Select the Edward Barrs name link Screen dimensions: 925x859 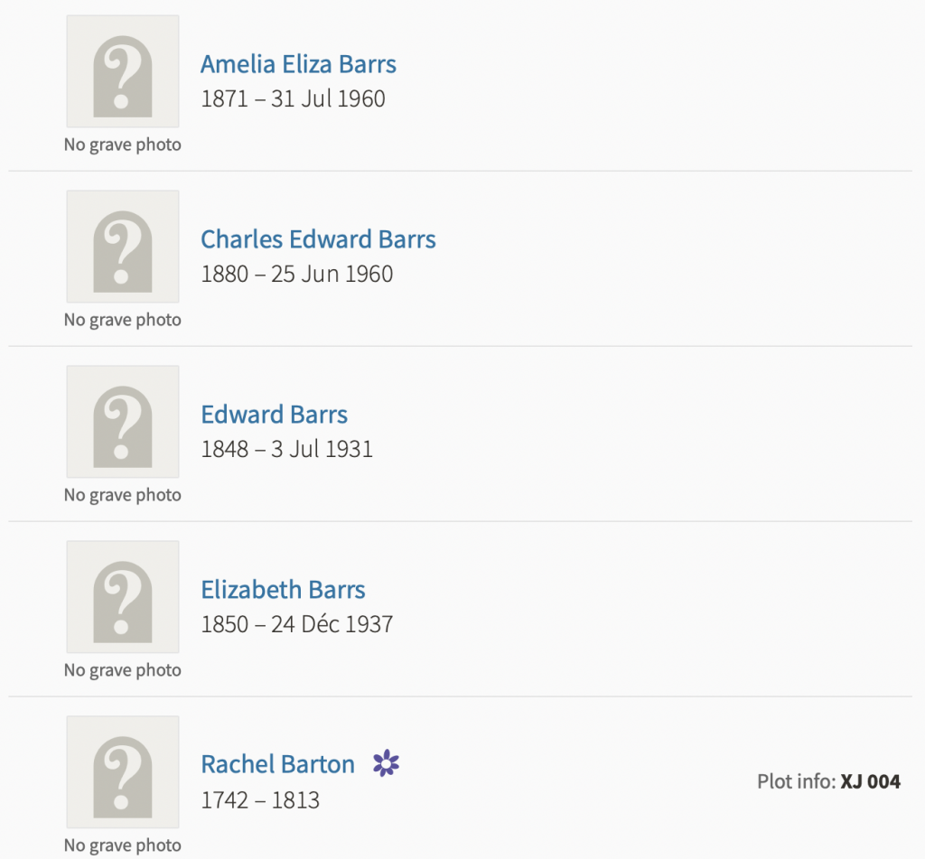274,415
